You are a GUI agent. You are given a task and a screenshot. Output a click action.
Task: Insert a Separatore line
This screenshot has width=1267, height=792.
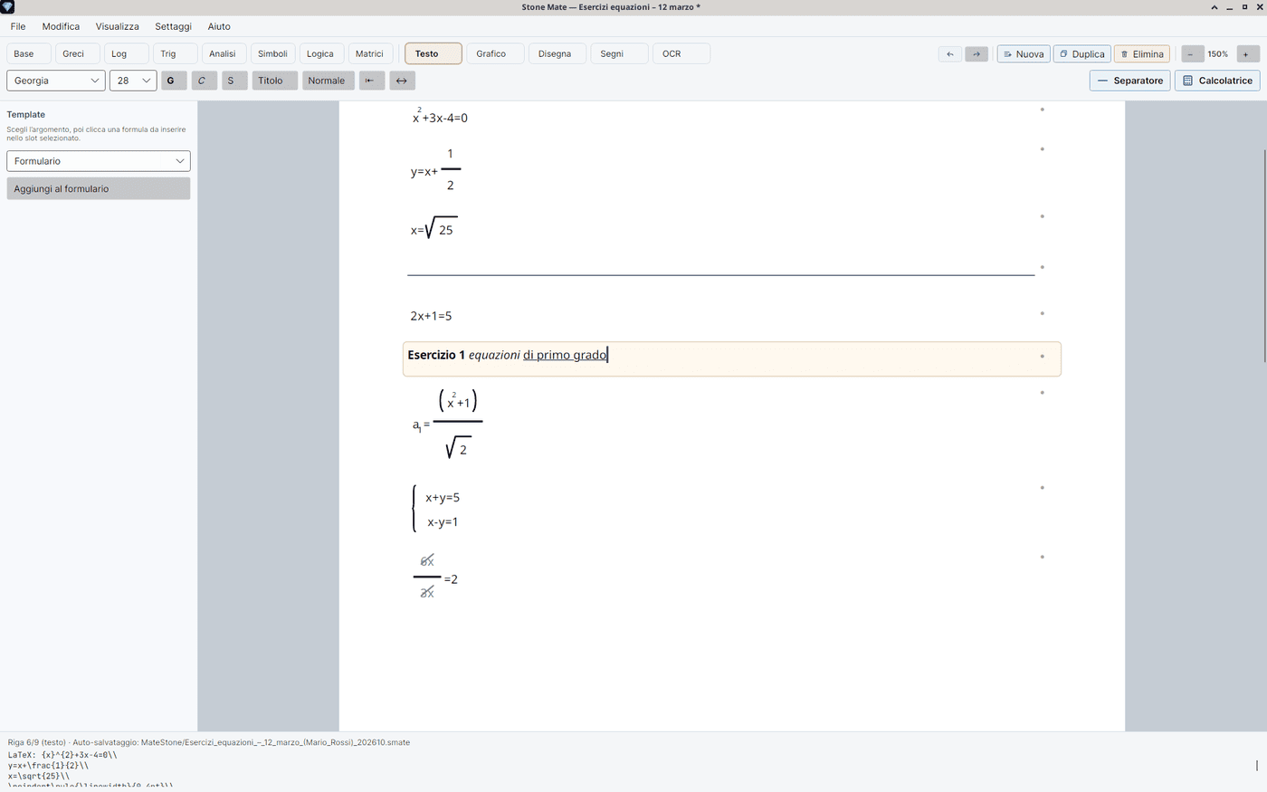tap(1130, 81)
